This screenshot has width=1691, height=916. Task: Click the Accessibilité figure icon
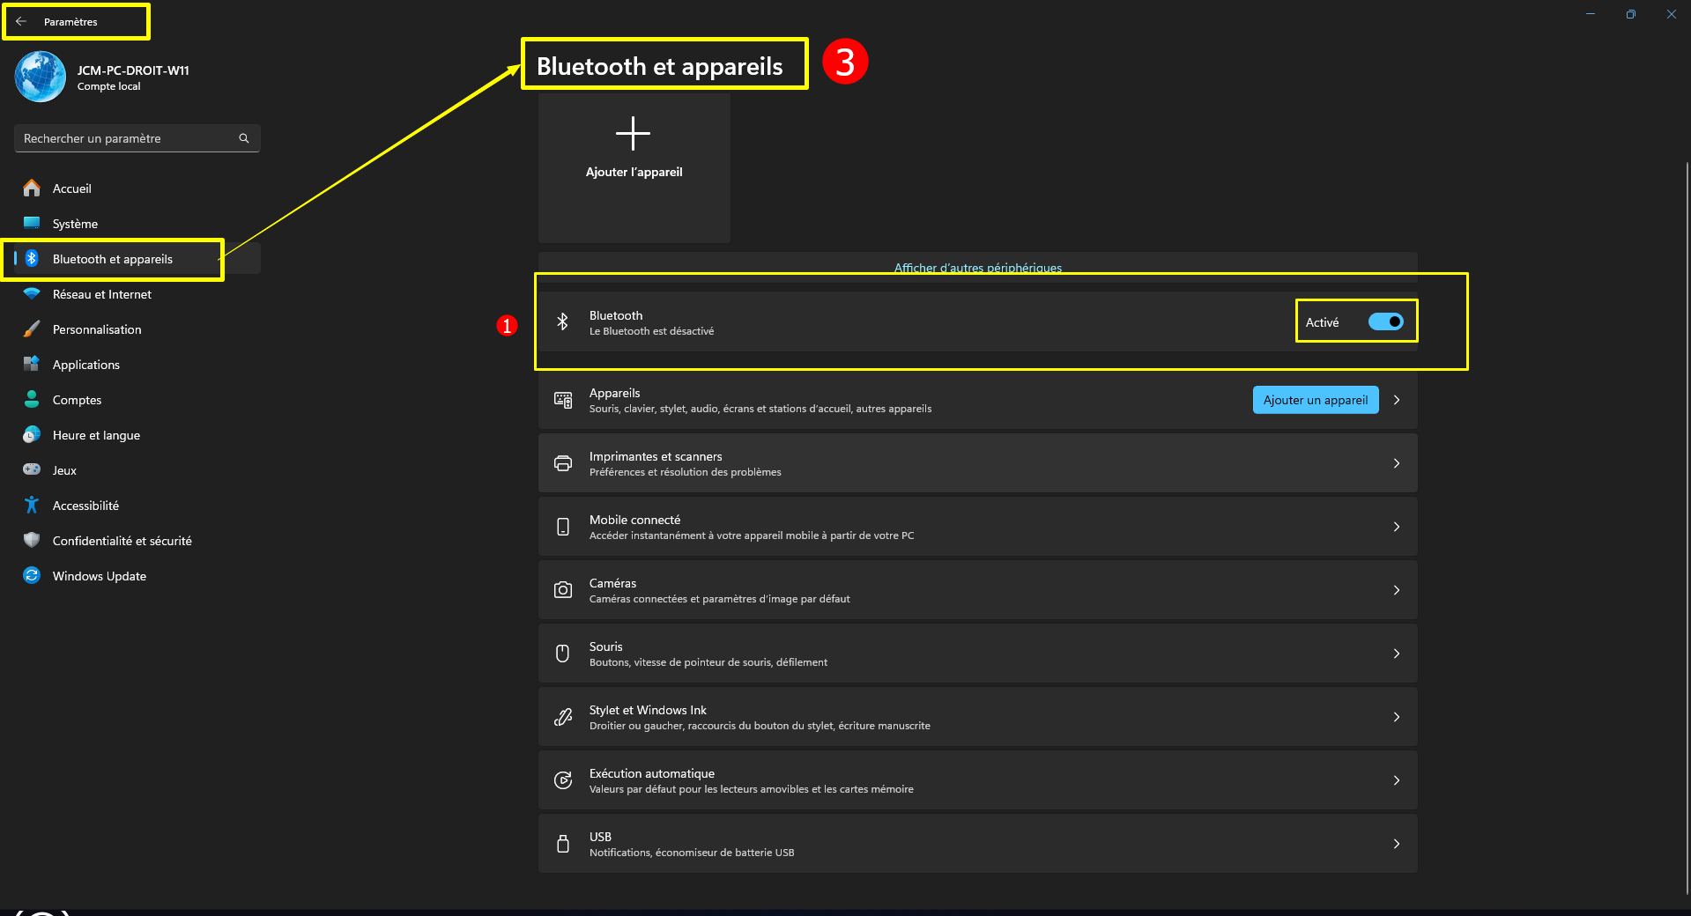click(32, 506)
